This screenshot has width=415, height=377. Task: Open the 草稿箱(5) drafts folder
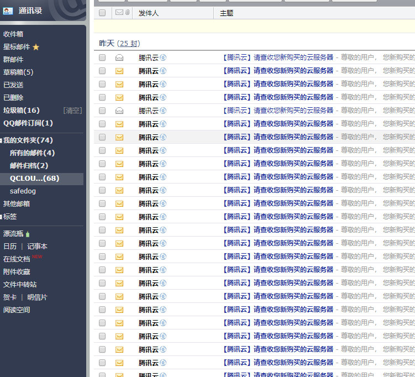click(18, 72)
